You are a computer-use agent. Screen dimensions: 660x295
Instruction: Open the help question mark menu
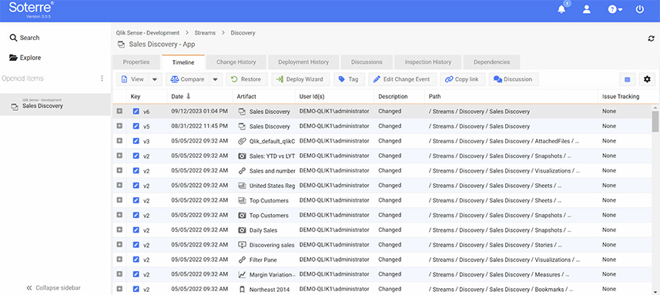615,9
